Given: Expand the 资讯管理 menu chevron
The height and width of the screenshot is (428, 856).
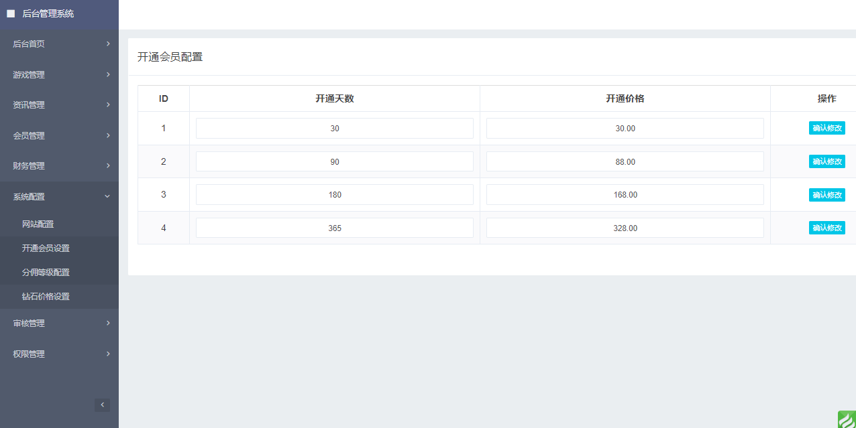Looking at the screenshot, I should pyautogui.click(x=108, y=105).
